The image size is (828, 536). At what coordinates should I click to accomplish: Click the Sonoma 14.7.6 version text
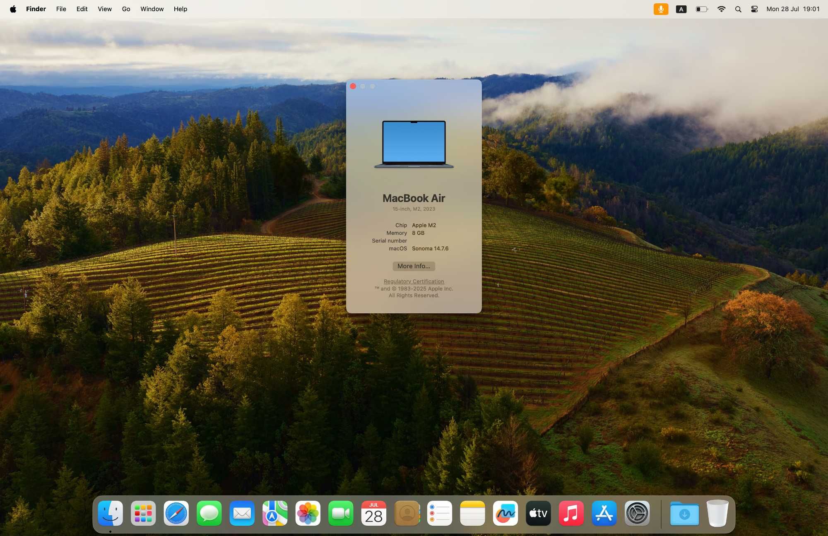point(430,248)
